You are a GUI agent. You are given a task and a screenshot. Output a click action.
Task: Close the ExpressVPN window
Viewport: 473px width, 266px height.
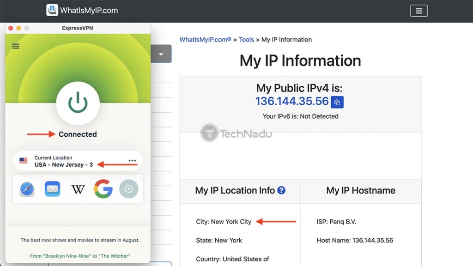pos(11,28)
